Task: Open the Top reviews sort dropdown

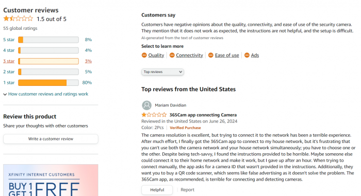Action: tap(162, 72)
